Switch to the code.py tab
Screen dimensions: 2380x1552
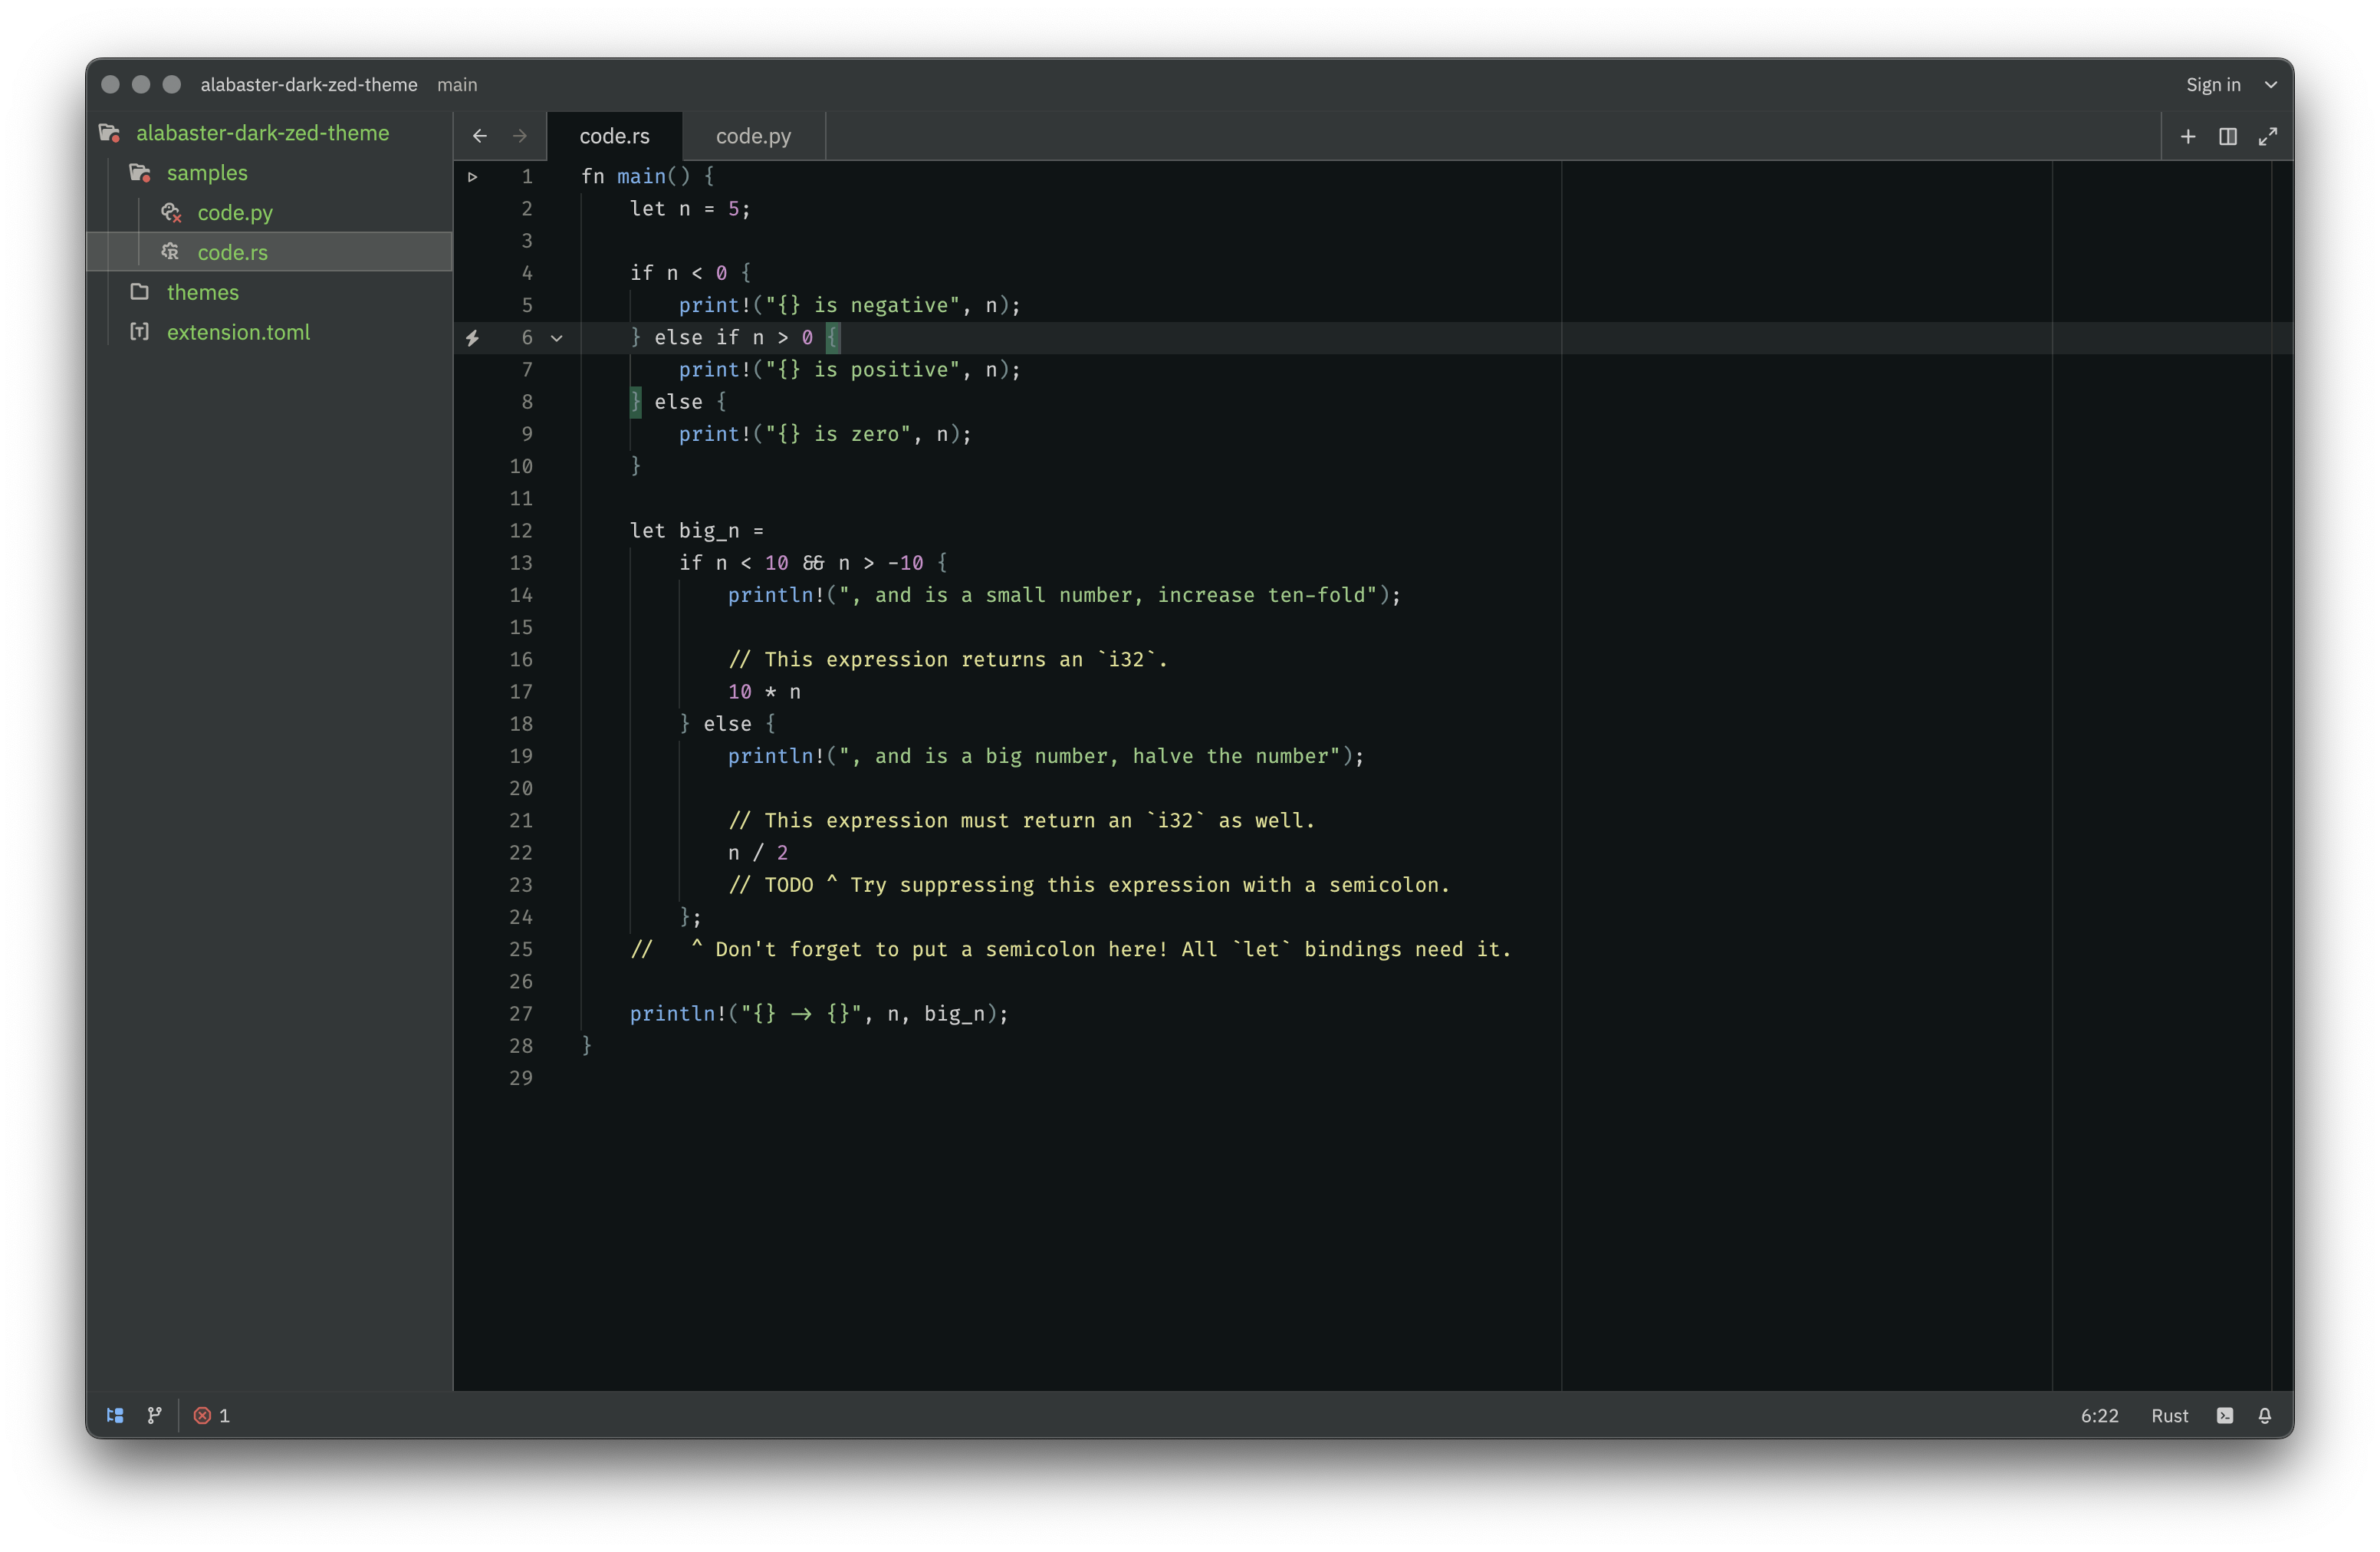coord(753,136)
